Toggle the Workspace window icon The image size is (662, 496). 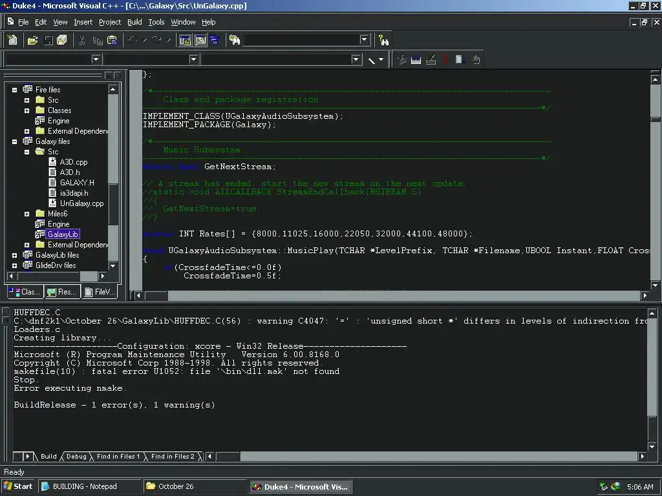click(185, 40)
